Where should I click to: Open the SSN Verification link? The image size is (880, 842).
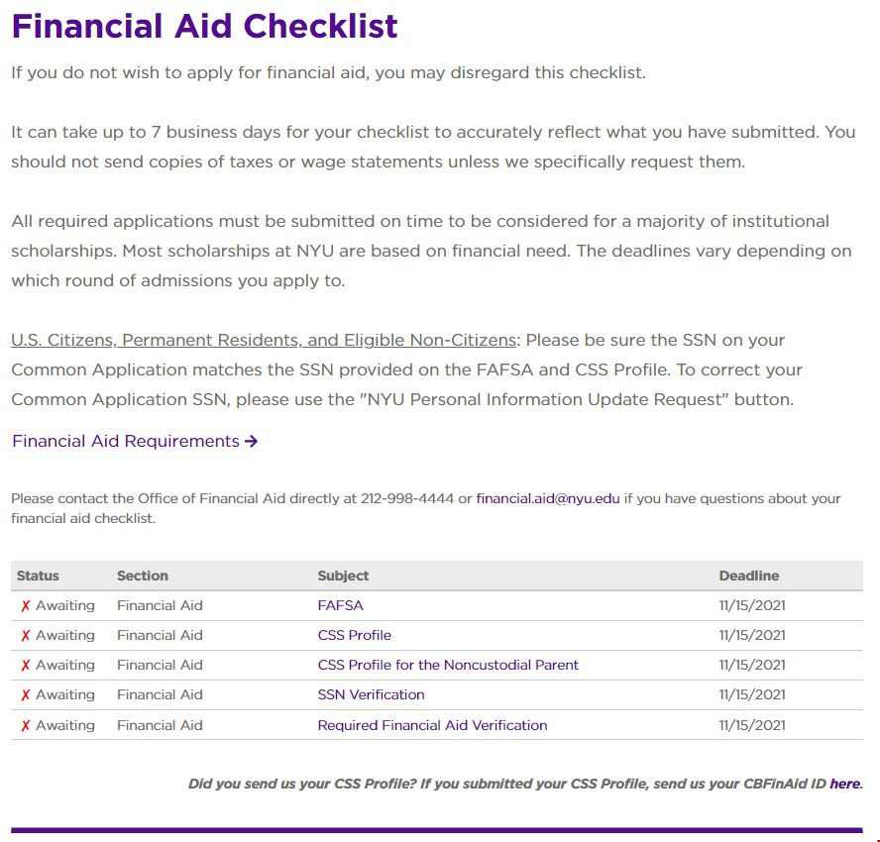(371, 694)
